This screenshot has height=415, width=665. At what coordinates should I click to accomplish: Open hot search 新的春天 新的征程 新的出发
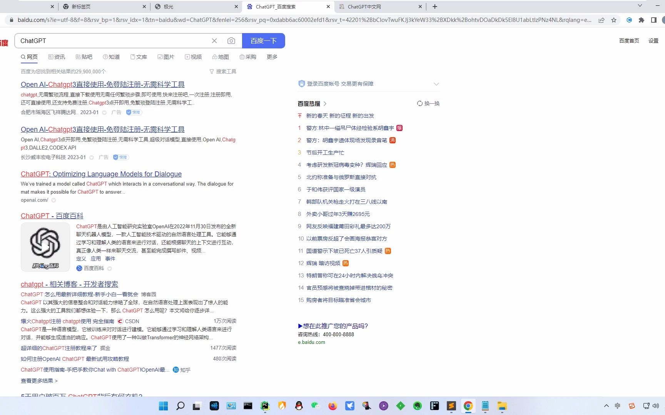340,116
